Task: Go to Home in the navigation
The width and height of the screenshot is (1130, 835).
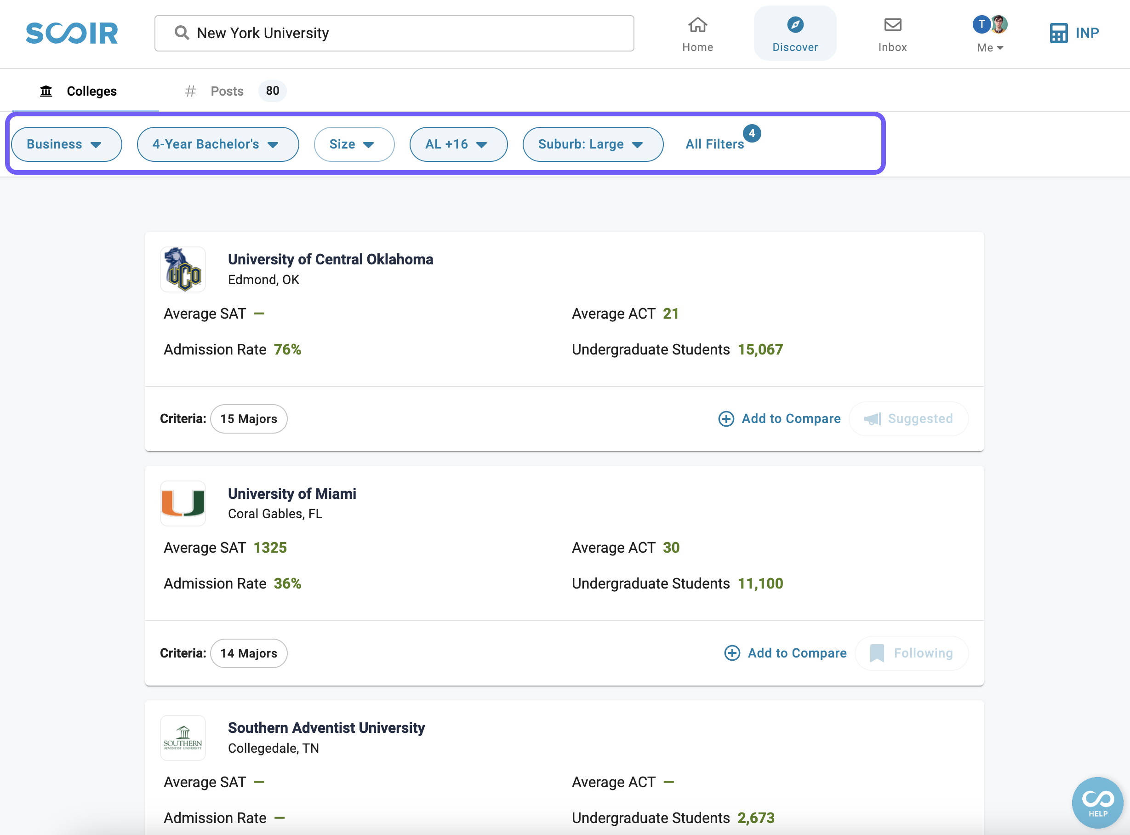Action: coord(697,34)
